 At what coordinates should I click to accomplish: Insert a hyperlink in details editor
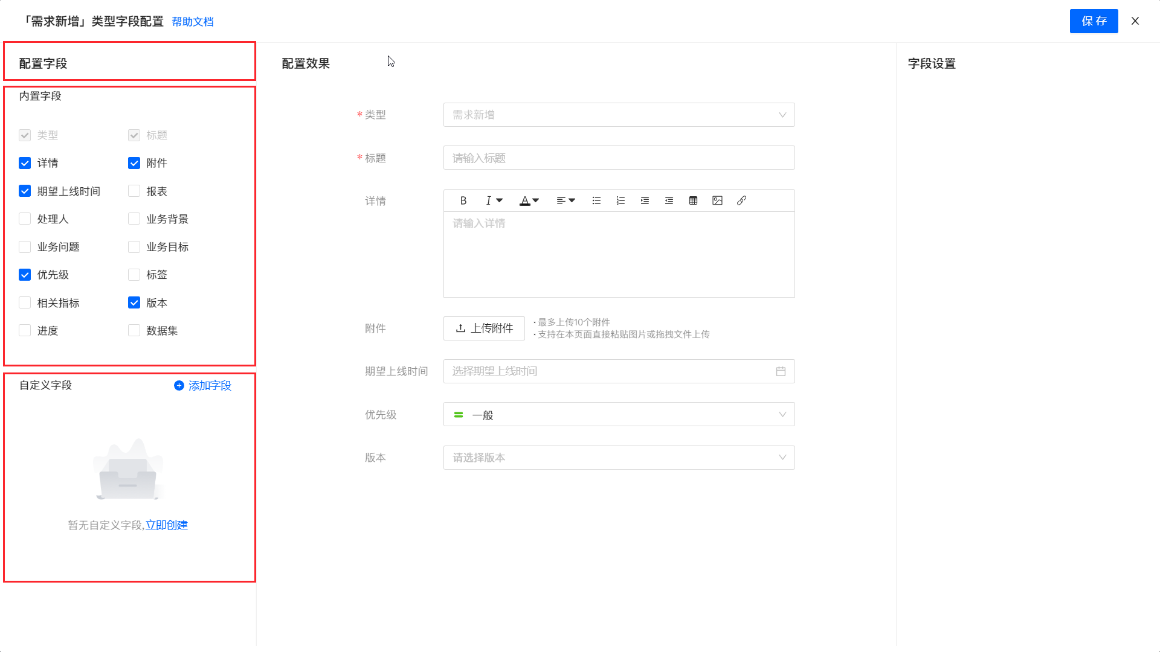tap(741, 200)
